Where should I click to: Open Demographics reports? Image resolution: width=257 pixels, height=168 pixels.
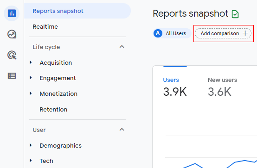tap(60, 146)
